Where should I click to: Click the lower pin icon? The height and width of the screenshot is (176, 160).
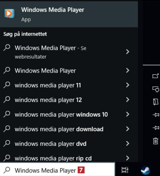tap(156, 128)
